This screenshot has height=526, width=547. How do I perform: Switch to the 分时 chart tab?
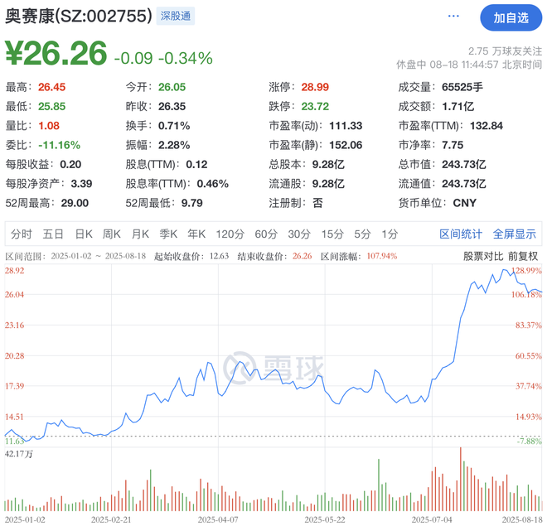click(x=22, y=234)
